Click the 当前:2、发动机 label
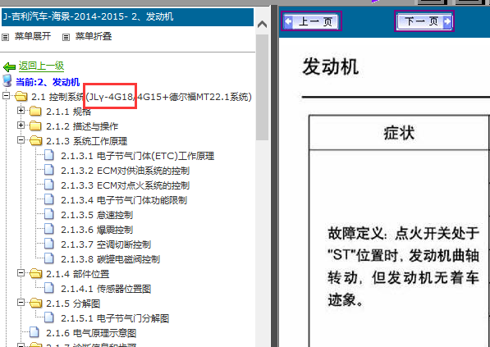This screenshot has height=347, width=490. (48, 82)
